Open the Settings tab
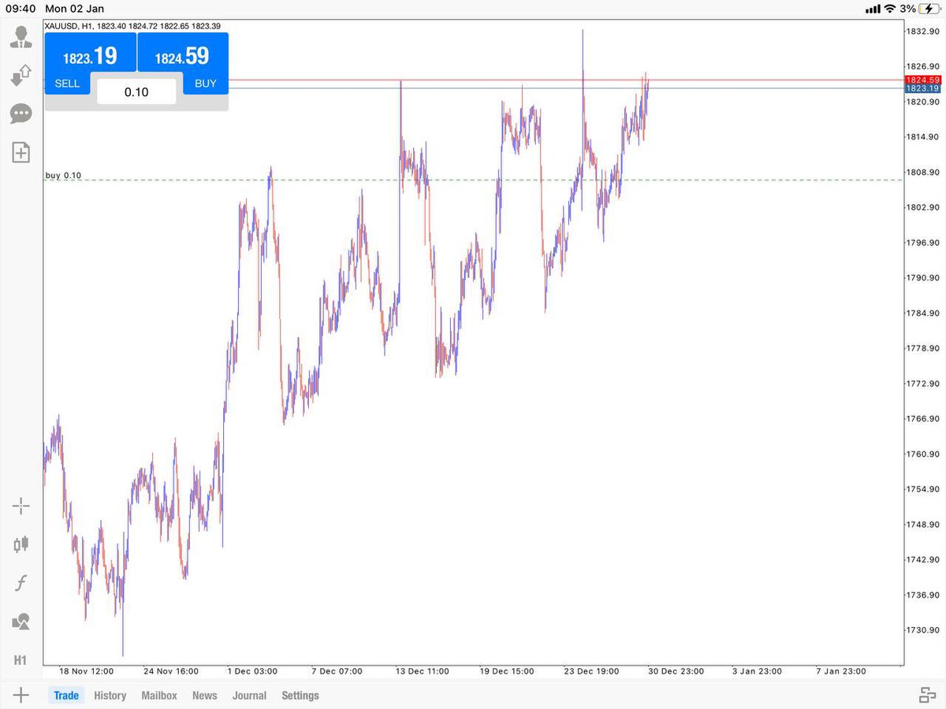The image size is (946, 709). [x=300, y=696]
